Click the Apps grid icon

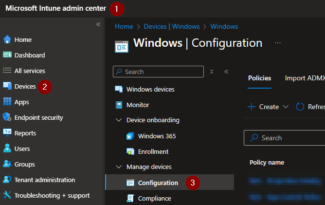pos(7,101)
